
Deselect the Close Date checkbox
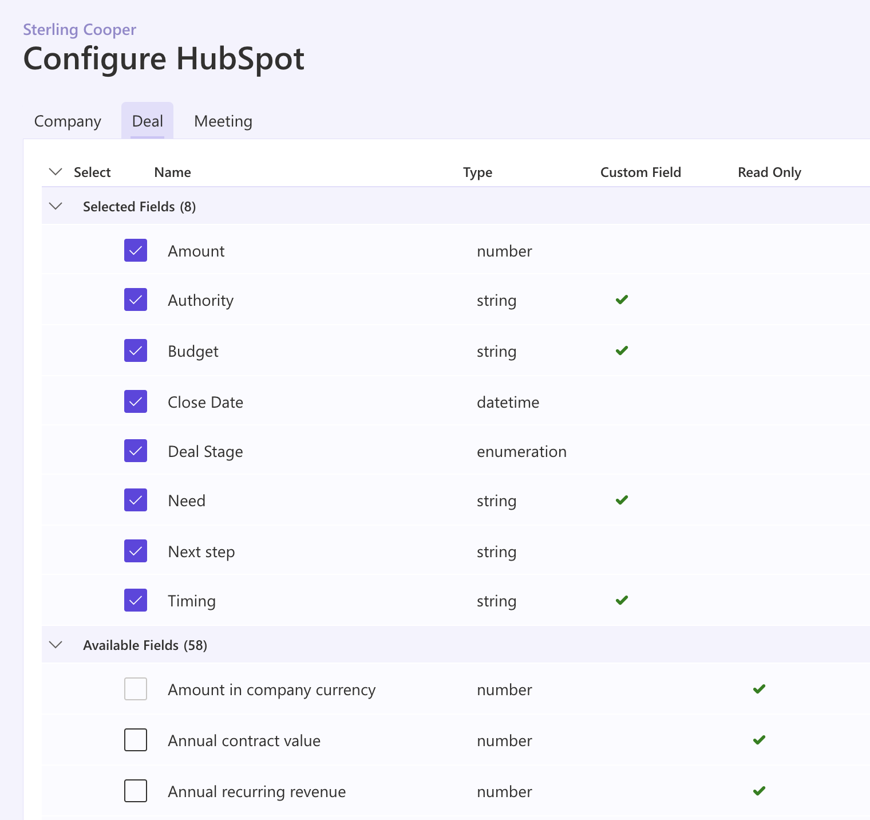tap(136, 401)
